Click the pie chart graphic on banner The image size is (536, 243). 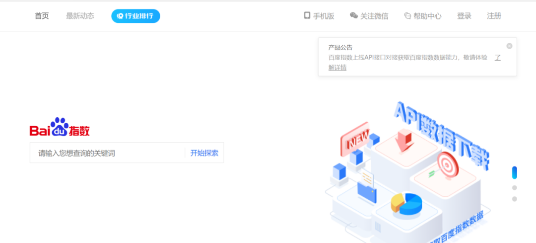pyautogui.click(x=406, y=204)
